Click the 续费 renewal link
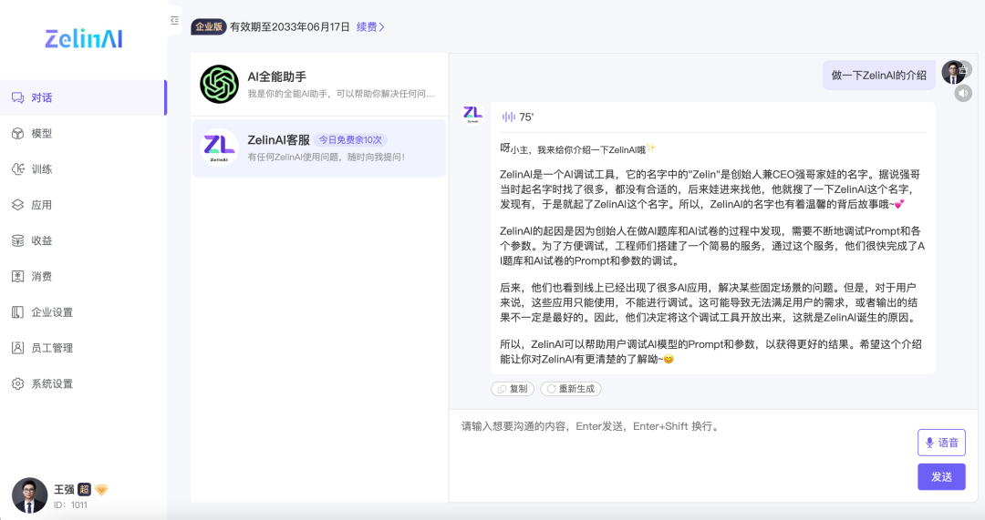Viewport: 985px width, 520px height. (370, 27)
